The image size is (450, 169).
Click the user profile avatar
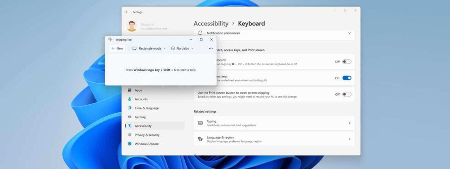pyautogui.click(x=132, y=26)
